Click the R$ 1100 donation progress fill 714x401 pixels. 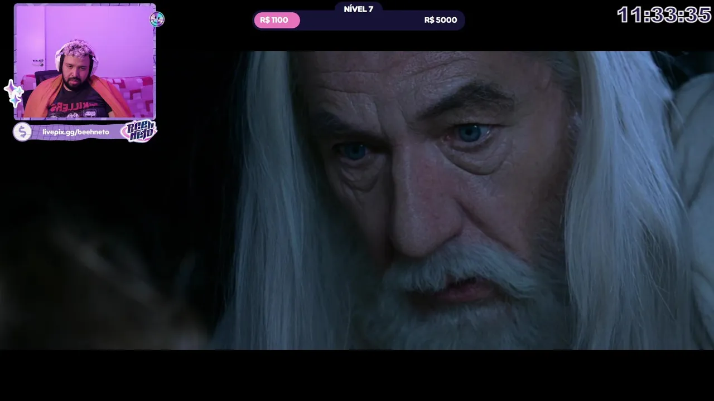pos(277,21)
